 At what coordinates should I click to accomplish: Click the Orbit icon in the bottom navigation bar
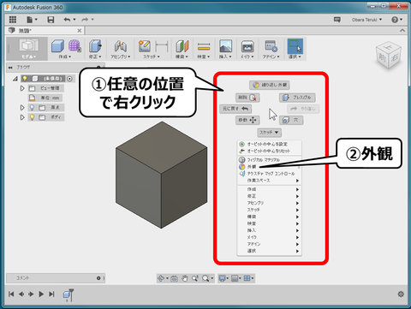tap(161, 278)
